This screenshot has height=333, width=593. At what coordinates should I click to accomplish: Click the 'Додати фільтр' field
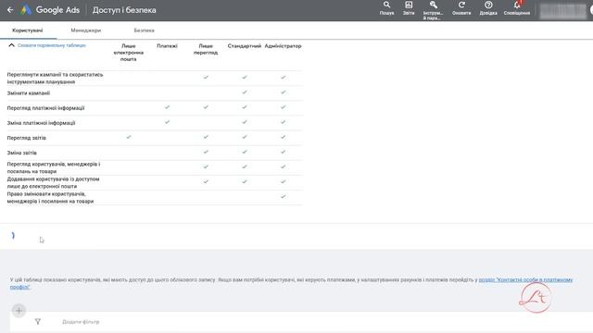click(x=81, y=322)
